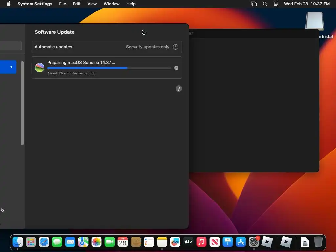Open Spotlight search from the menu bar
Viewport: 336px width, 252px height.
265,4
